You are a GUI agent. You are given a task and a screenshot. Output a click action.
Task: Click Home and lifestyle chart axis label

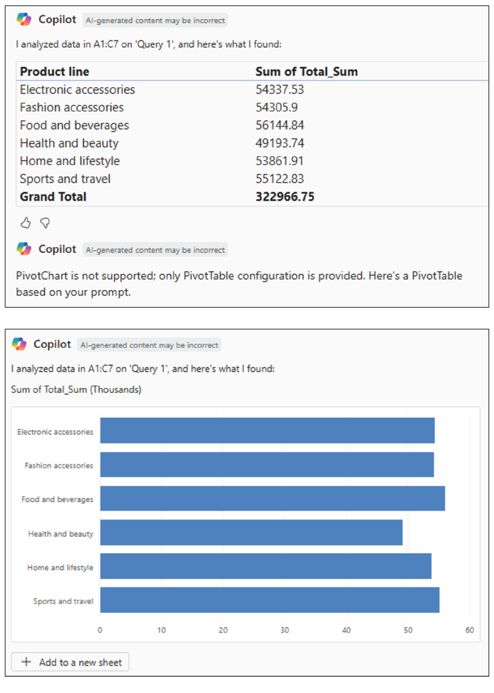click(x=60, y=567)
